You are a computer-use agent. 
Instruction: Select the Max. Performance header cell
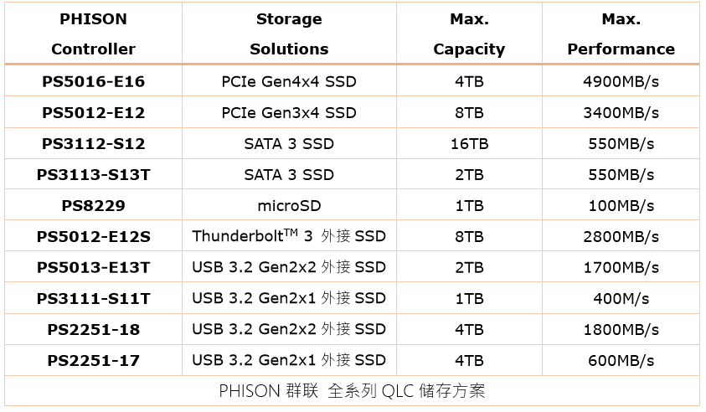621,33
